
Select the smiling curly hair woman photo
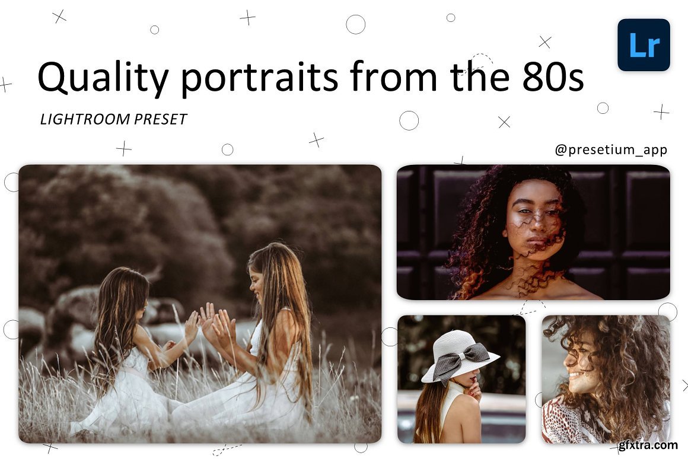pyautogui.click(x=606, y=379)
